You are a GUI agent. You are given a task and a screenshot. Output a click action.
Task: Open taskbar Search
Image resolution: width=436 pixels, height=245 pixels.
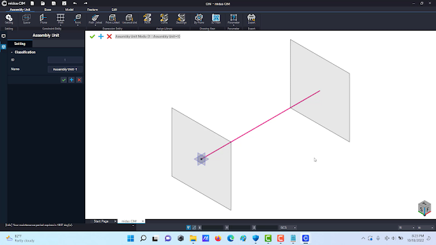[143, 238]
